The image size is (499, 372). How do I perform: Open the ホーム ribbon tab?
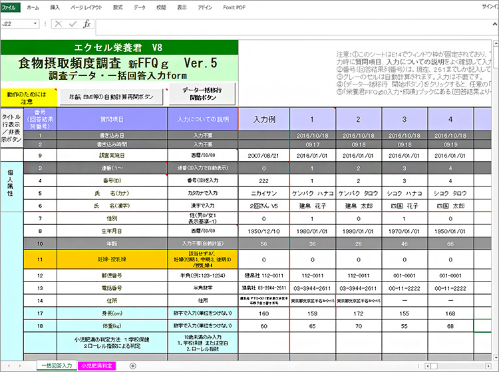click(33, 7)
